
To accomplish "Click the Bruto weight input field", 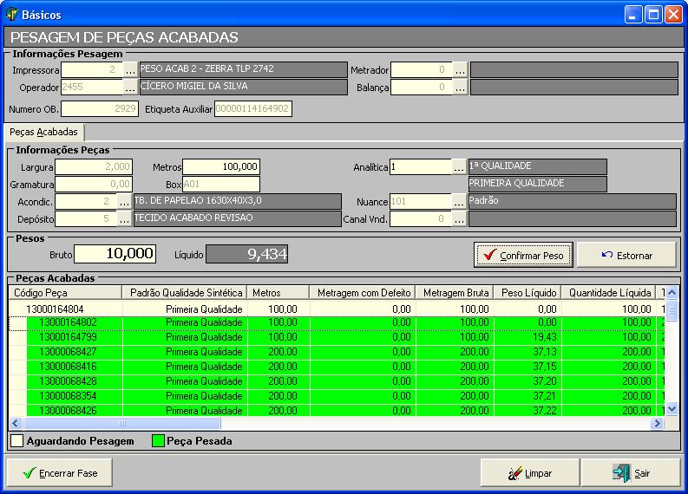I will 115,254.
